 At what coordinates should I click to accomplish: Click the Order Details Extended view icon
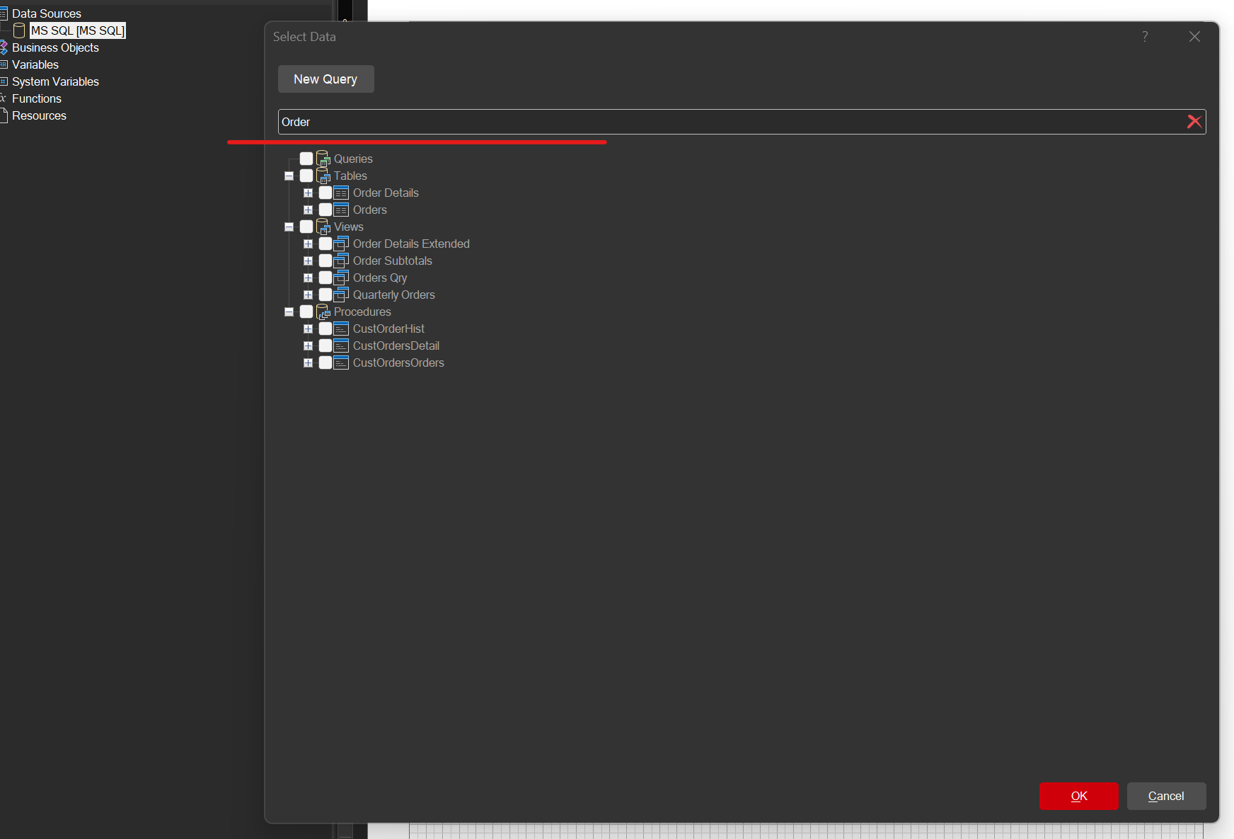(341, 244)
